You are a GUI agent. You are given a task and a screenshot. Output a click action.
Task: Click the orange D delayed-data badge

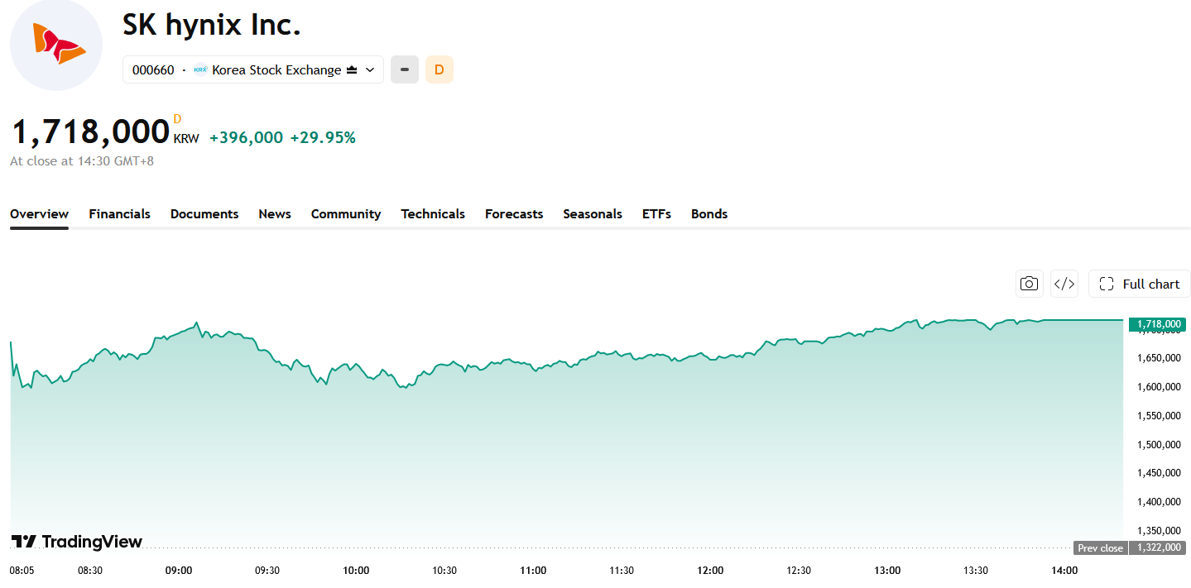pyautogui.click(x=439, y=69)
